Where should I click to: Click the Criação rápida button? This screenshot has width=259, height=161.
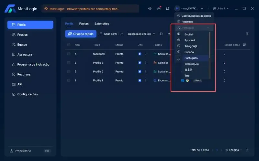pyautogui.click(x=81, y=34)
